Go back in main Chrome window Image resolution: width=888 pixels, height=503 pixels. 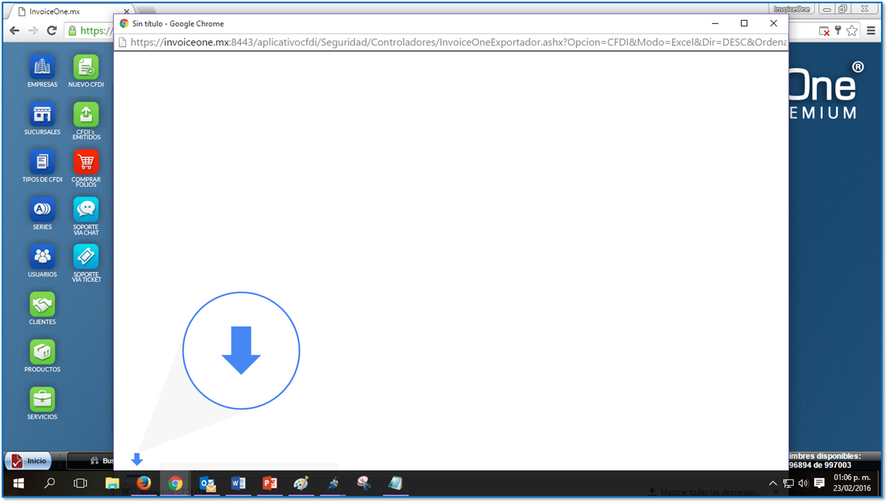[x=14, y=30]
